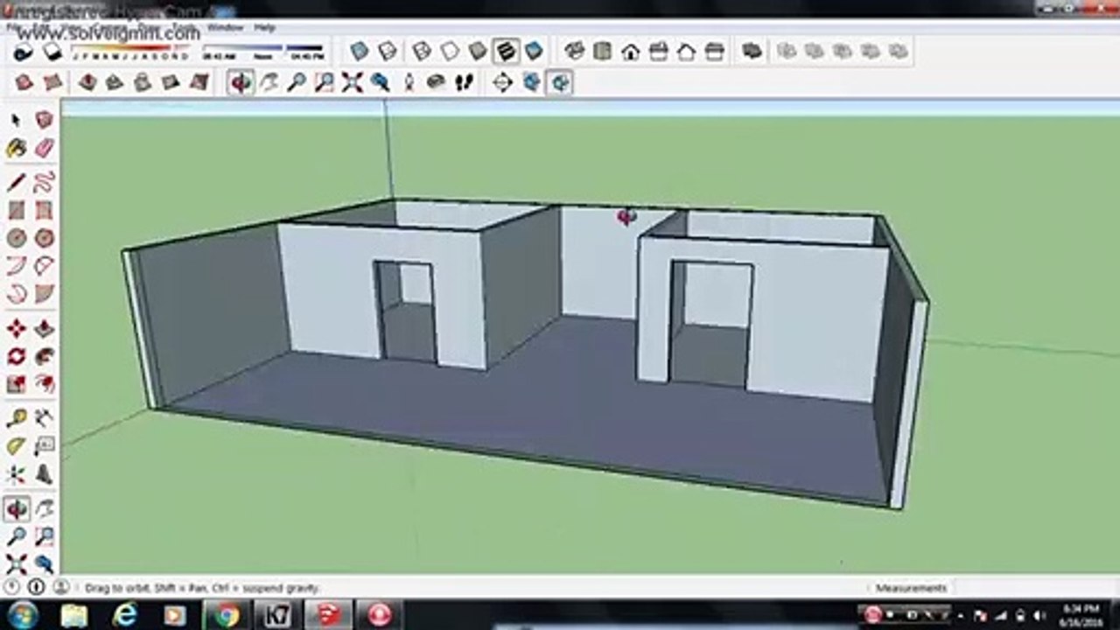1120x630 pixels.
Task: Activate the Look Around eye tool
Action: (x=436, y=82)
